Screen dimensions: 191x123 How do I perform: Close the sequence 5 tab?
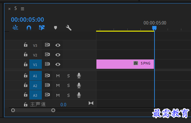coord(9,9)
